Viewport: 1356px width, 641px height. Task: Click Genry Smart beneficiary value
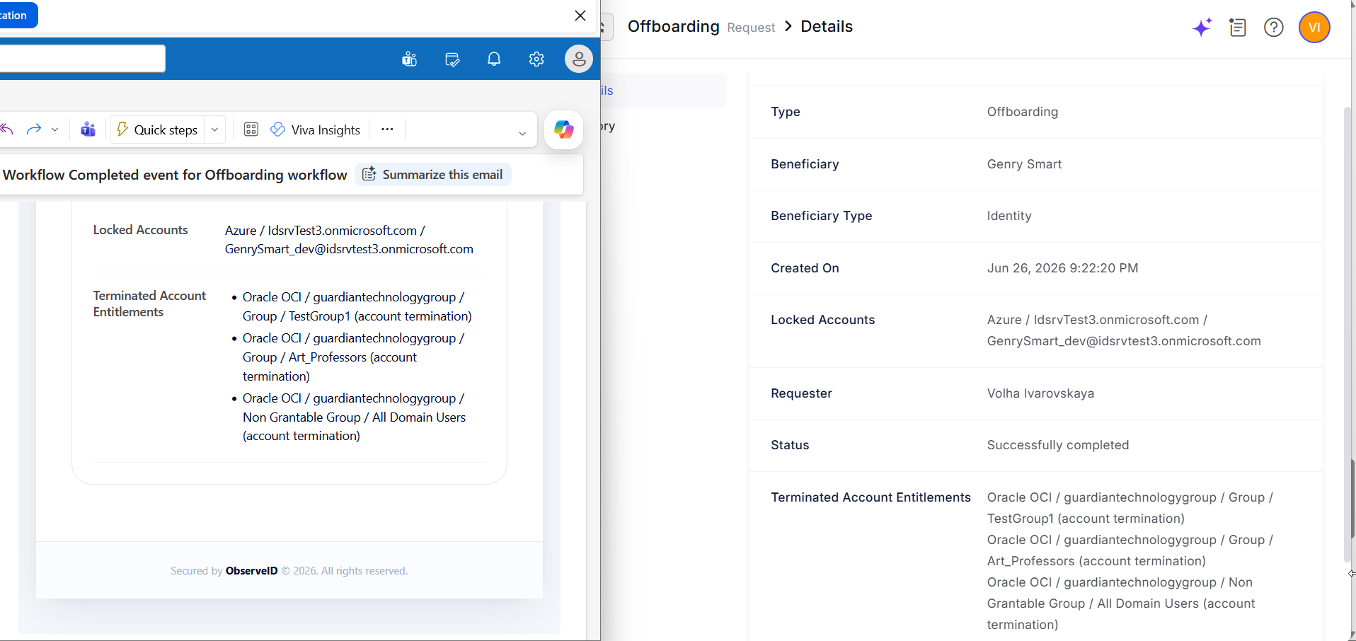click(1024, 164)
